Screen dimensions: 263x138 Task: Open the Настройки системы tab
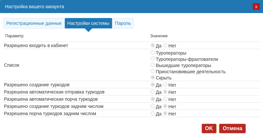(x=88, y=23)
